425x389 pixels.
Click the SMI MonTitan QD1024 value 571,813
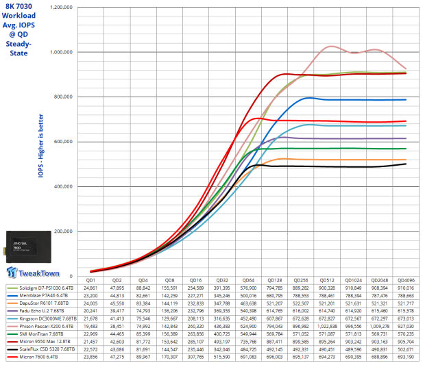(353, 334)
